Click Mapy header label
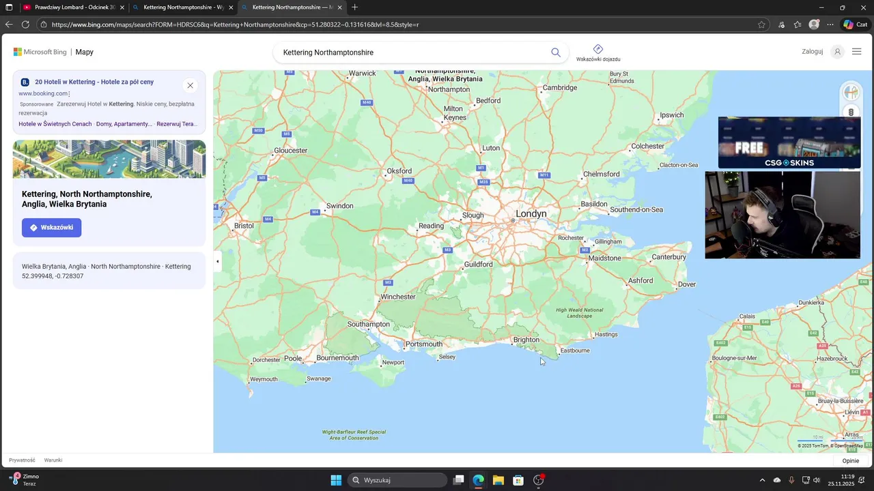 pyautogui.click(x=85, y=52)
